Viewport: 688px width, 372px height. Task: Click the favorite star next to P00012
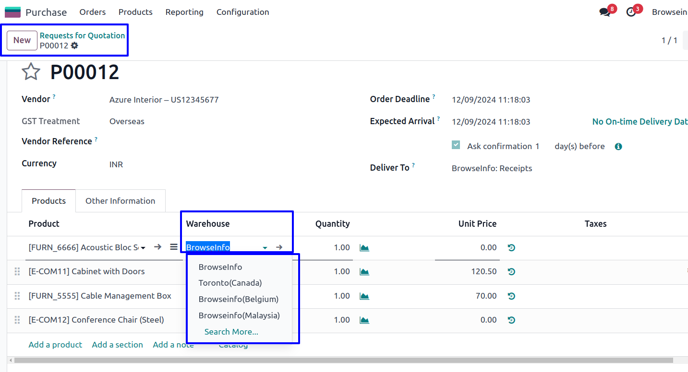point(31,72)
